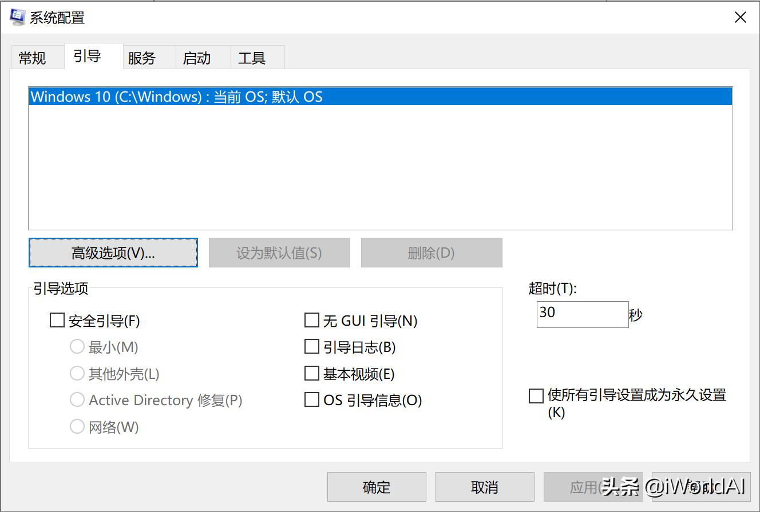The height and width of the screenshot is (512, 760).
Task: Click the 应用 button
Action: click(593, 487)
